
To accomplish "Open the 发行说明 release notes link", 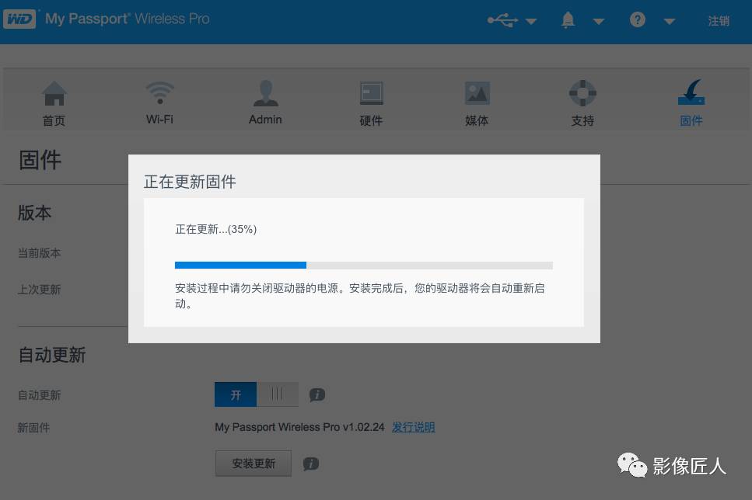I will coord(414,427).
